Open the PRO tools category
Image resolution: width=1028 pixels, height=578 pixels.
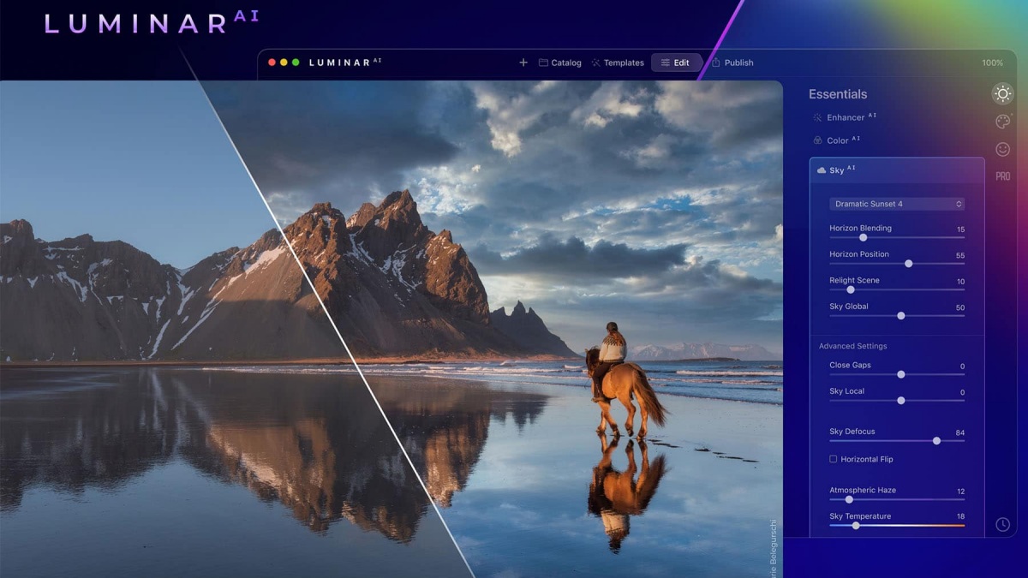coord(1002,176)
